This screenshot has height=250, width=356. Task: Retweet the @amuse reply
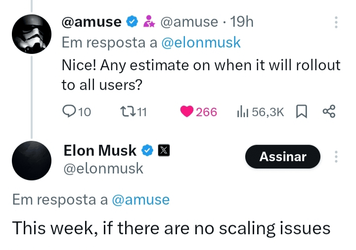coord(127,112)
